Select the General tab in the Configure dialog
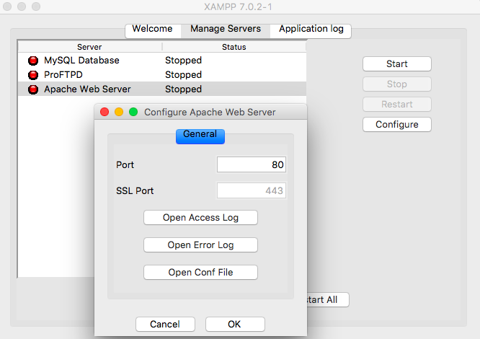The image size is (480, 339). (200, 136)
